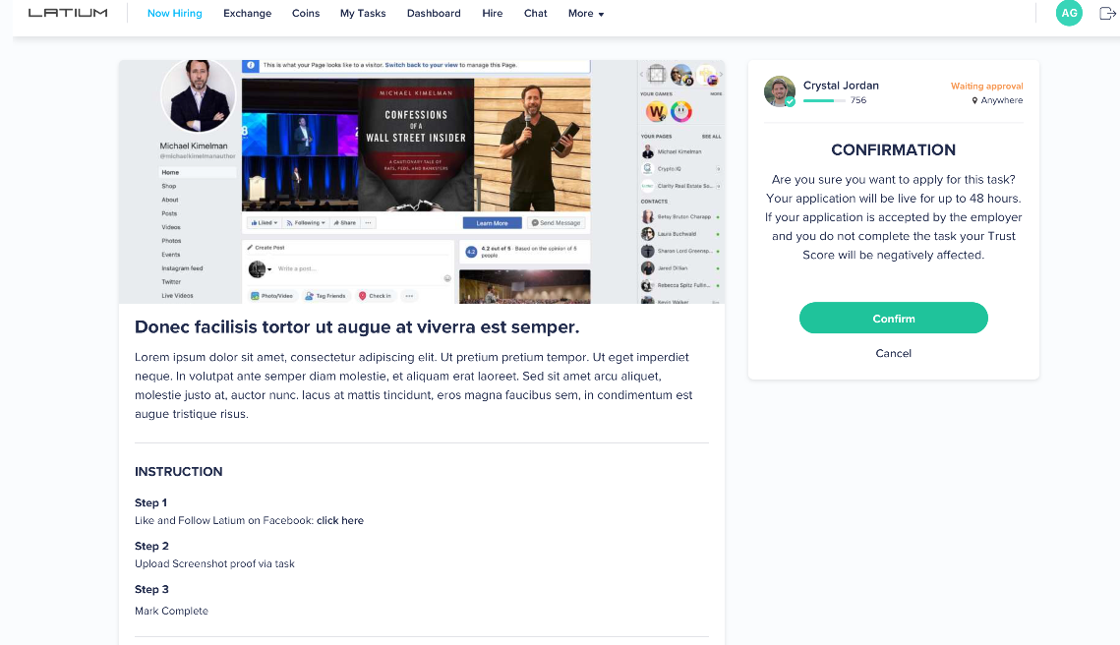
Task: Click the logout icon
Action: coord(1107,13)
